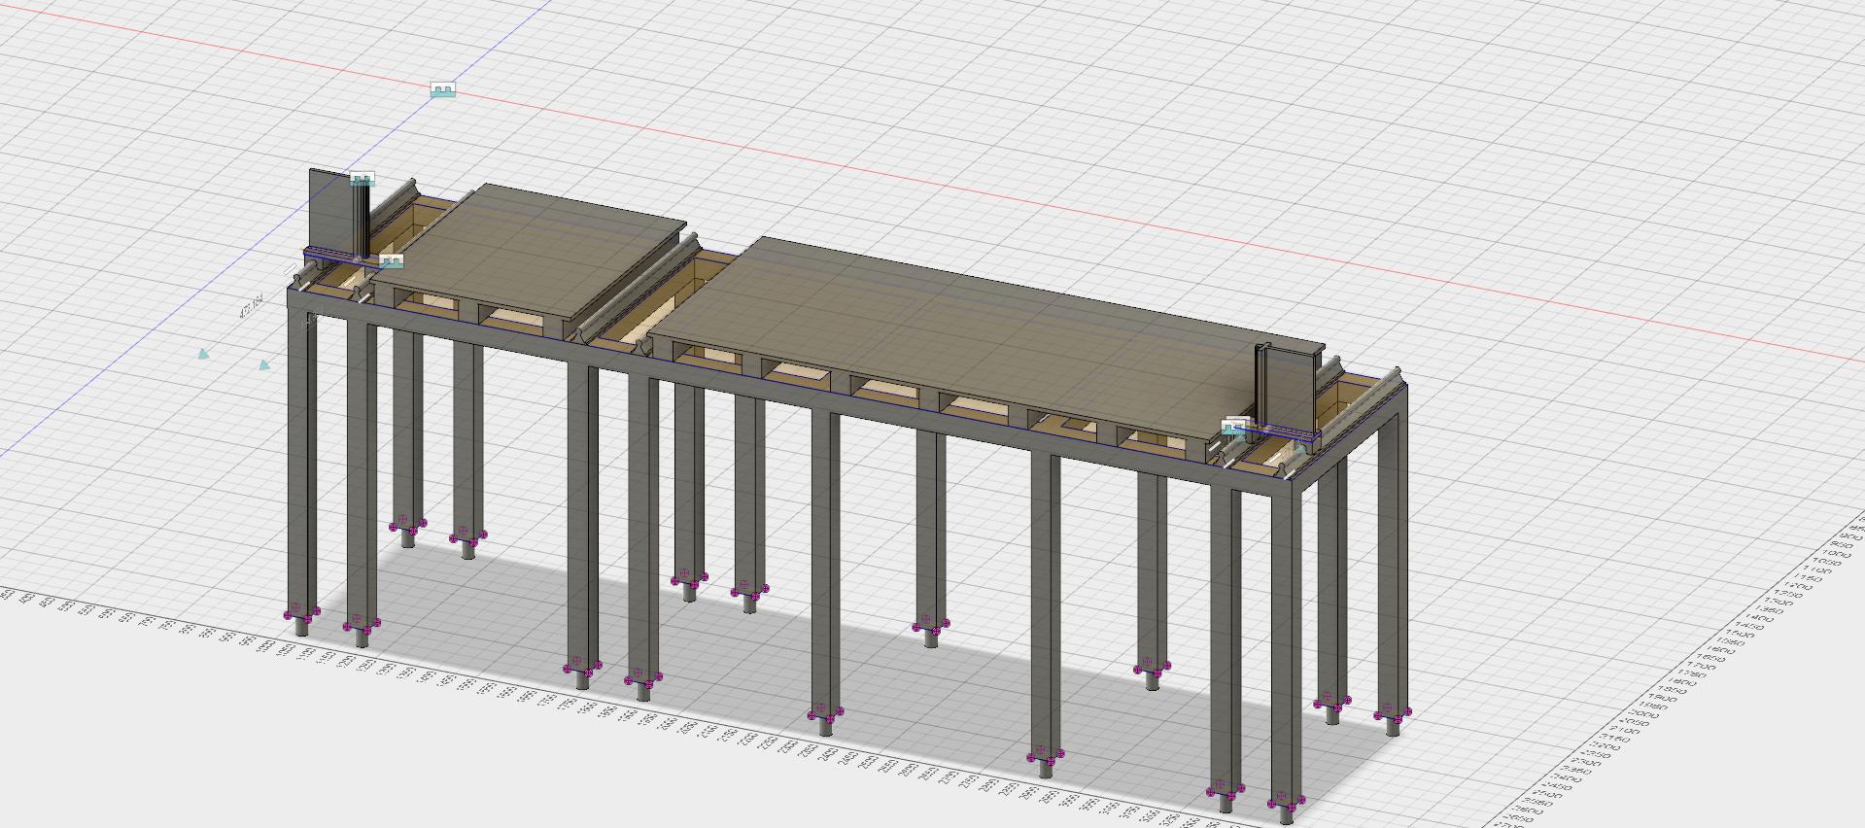Image resolution: width=1865 pixels, height=828 pixels.
Task: Click joint icon at left gantry base
Action: tap(391, 261)
